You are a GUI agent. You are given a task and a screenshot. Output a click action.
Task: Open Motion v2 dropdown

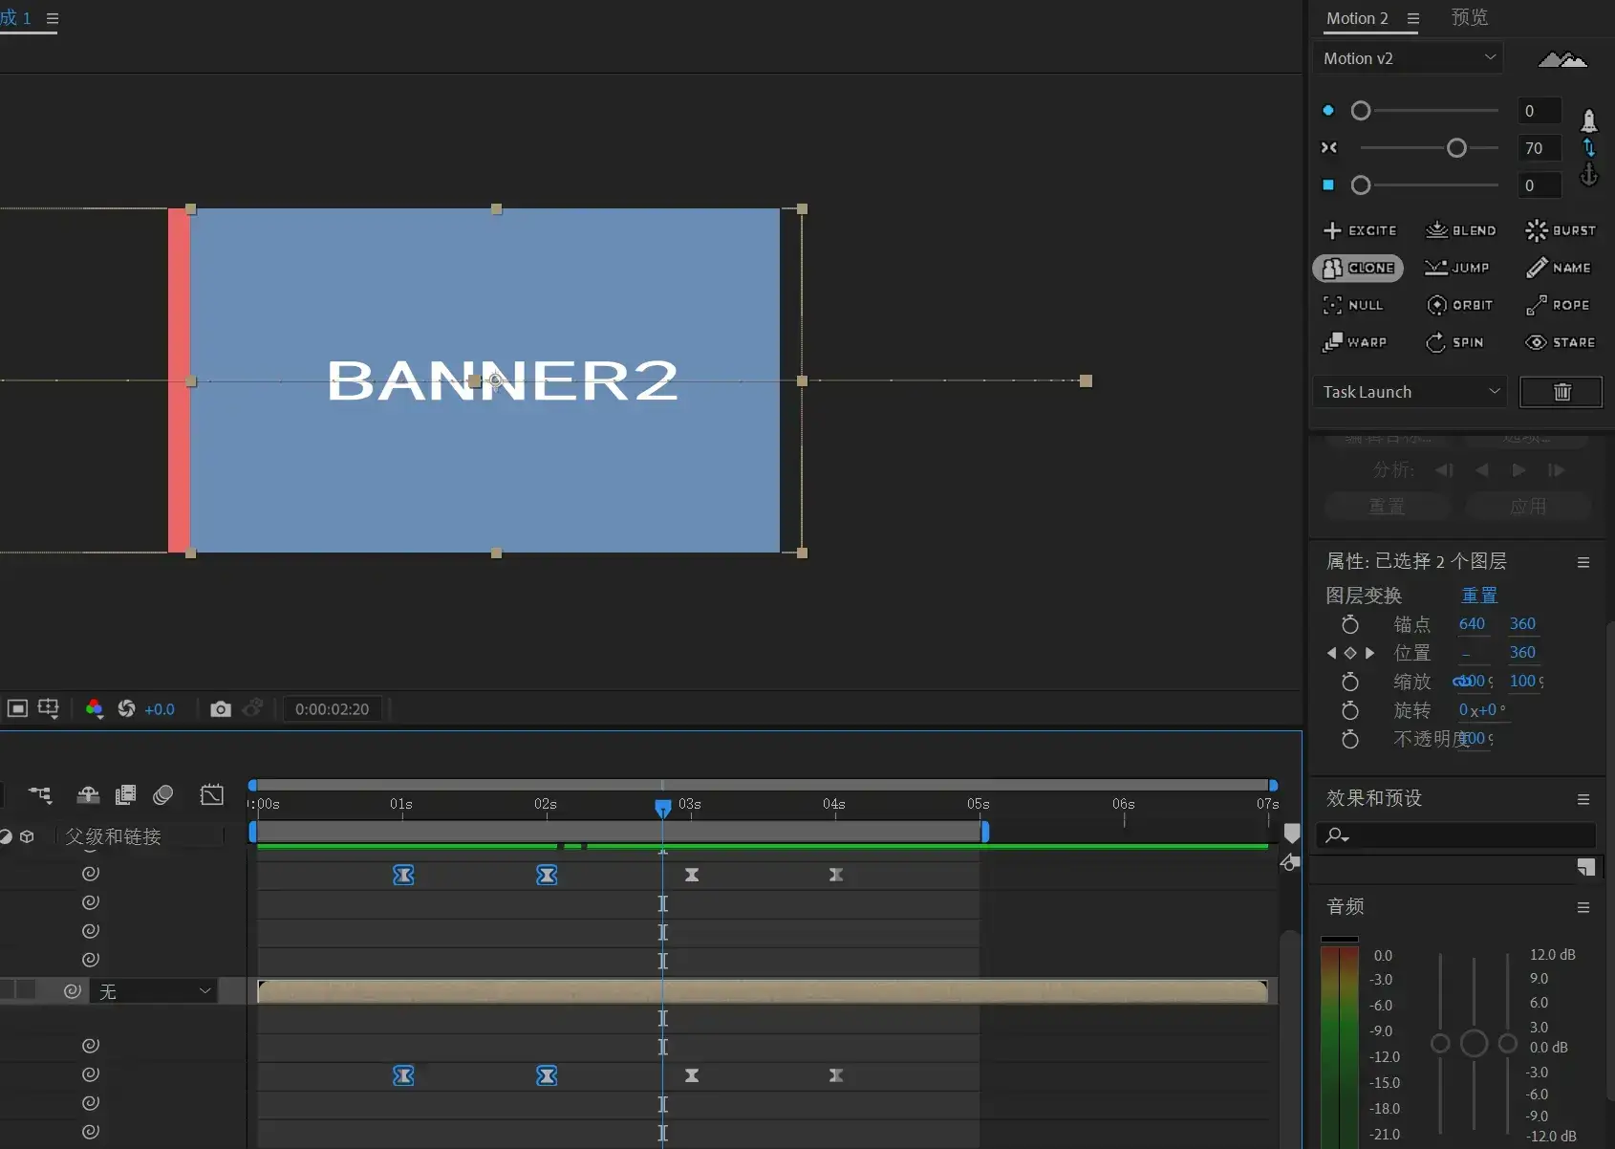[1409, 58]
